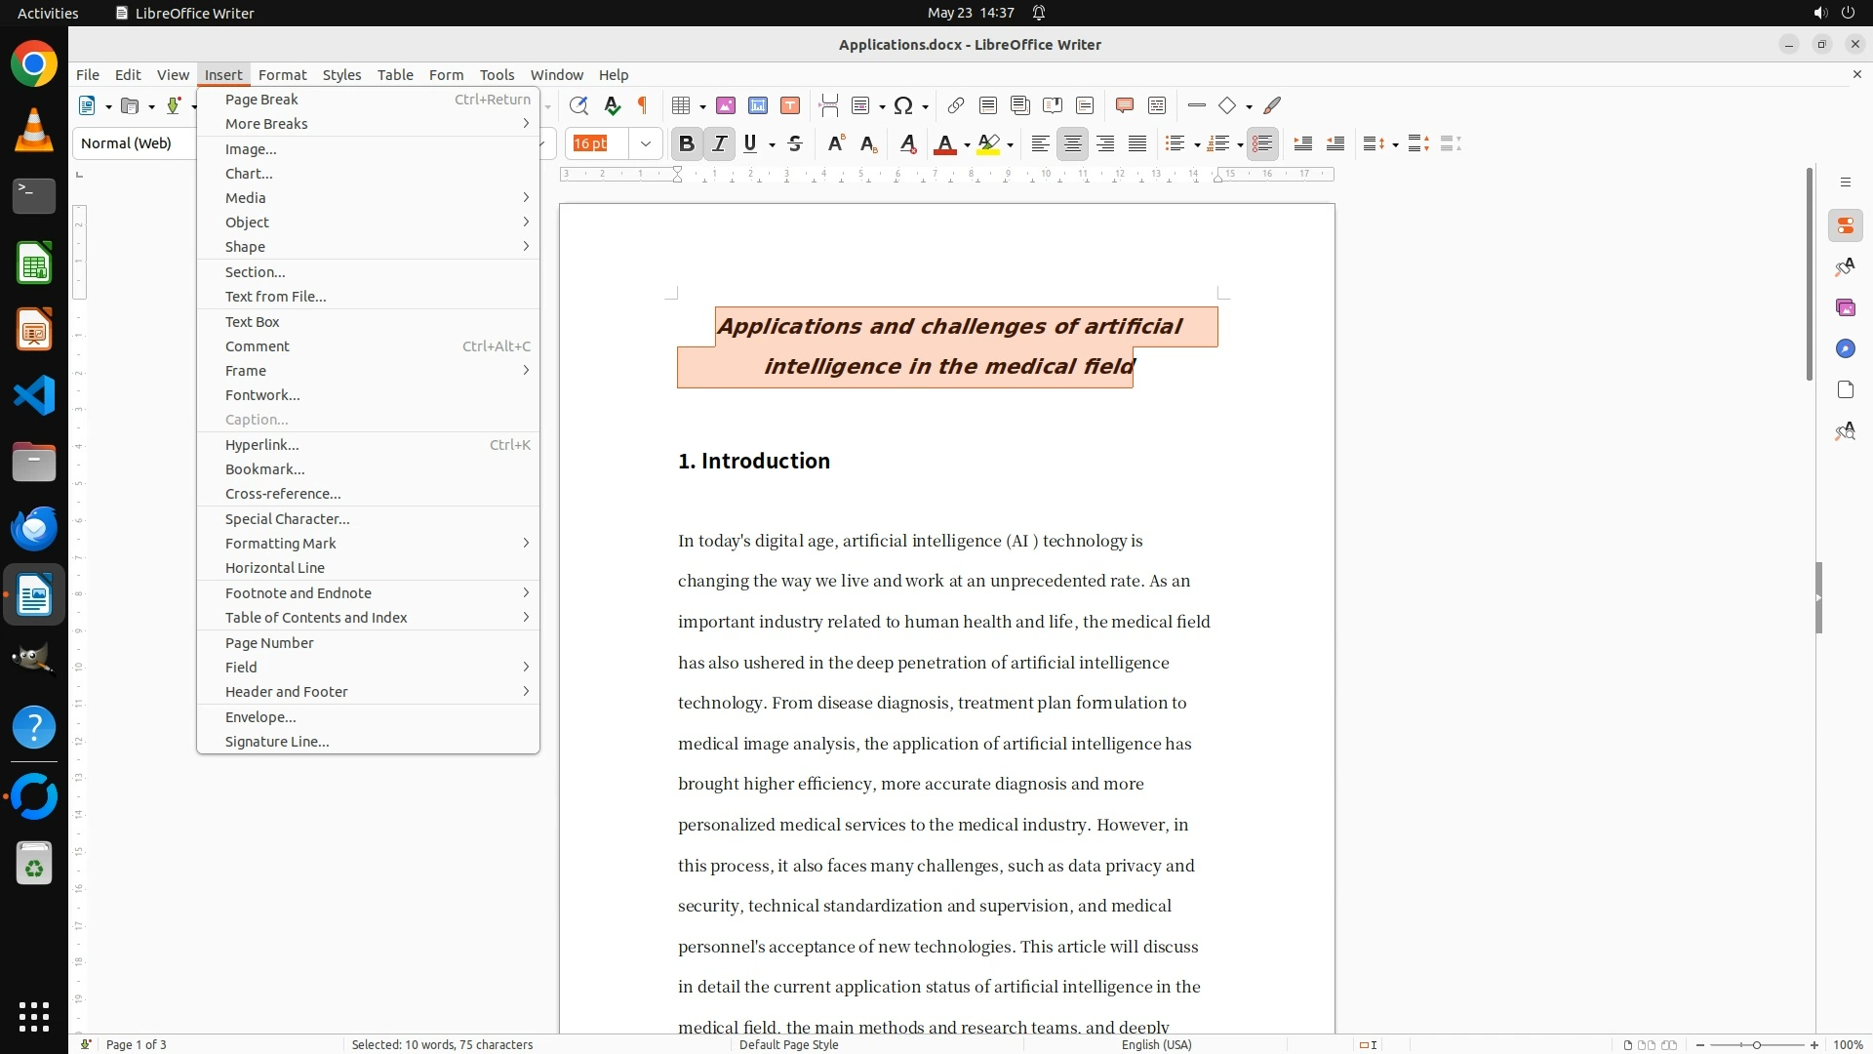Toggle formatting marks pilcrow button
The width and height of the screenshot is (1873, 1054).
tap(642, 105)
